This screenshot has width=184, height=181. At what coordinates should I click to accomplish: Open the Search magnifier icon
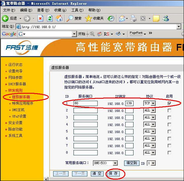click(70, 18)
